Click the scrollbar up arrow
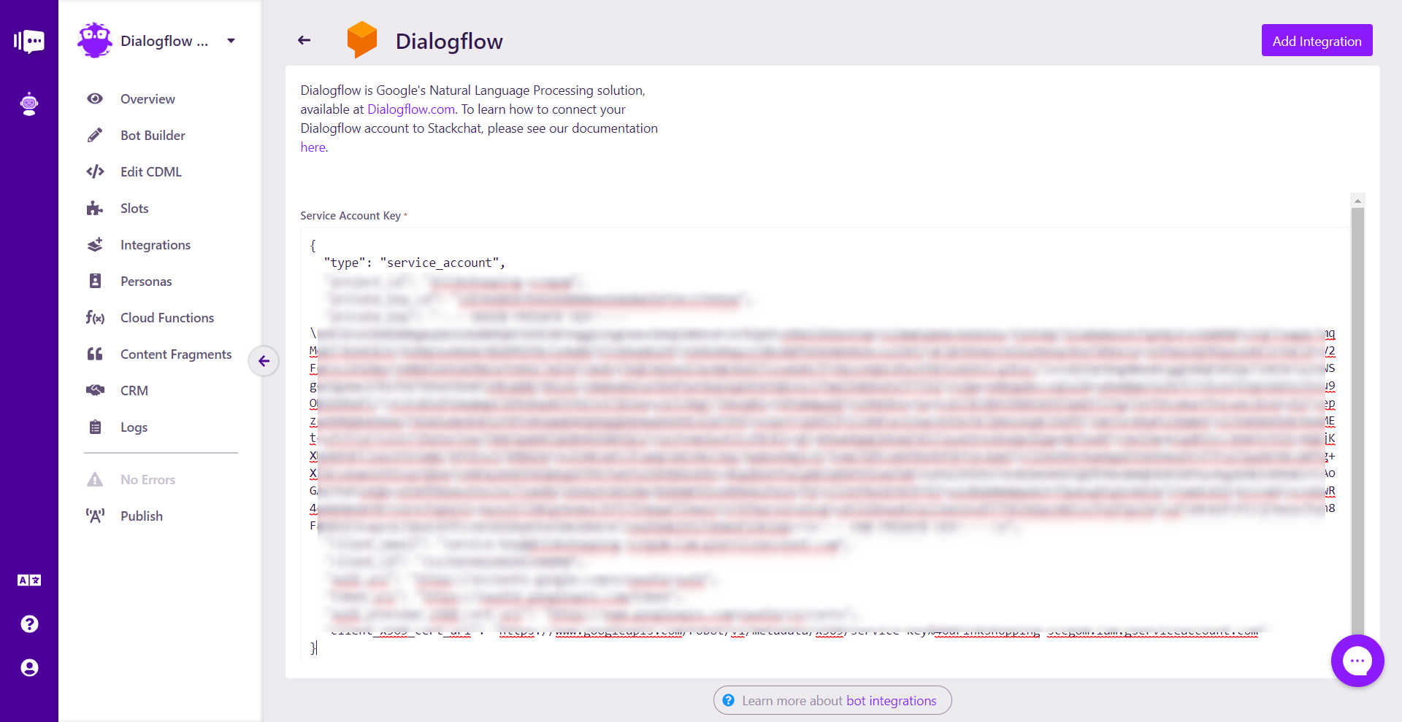Screen dimensions: 1402x722 1357,200
